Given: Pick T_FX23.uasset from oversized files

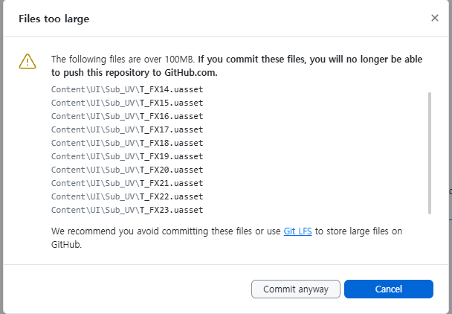Looking at the screenshot, I should coord(127,210).
